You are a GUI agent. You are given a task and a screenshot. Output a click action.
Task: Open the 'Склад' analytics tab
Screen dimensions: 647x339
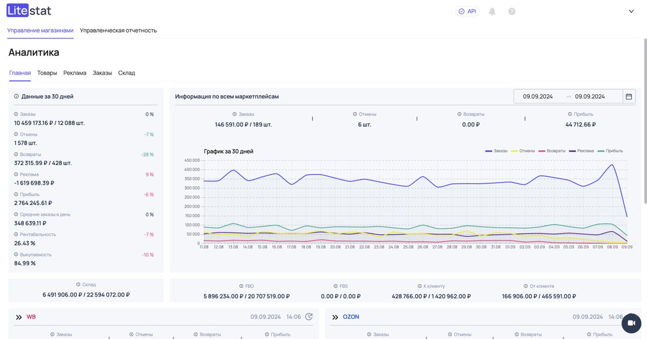point(127,73)
